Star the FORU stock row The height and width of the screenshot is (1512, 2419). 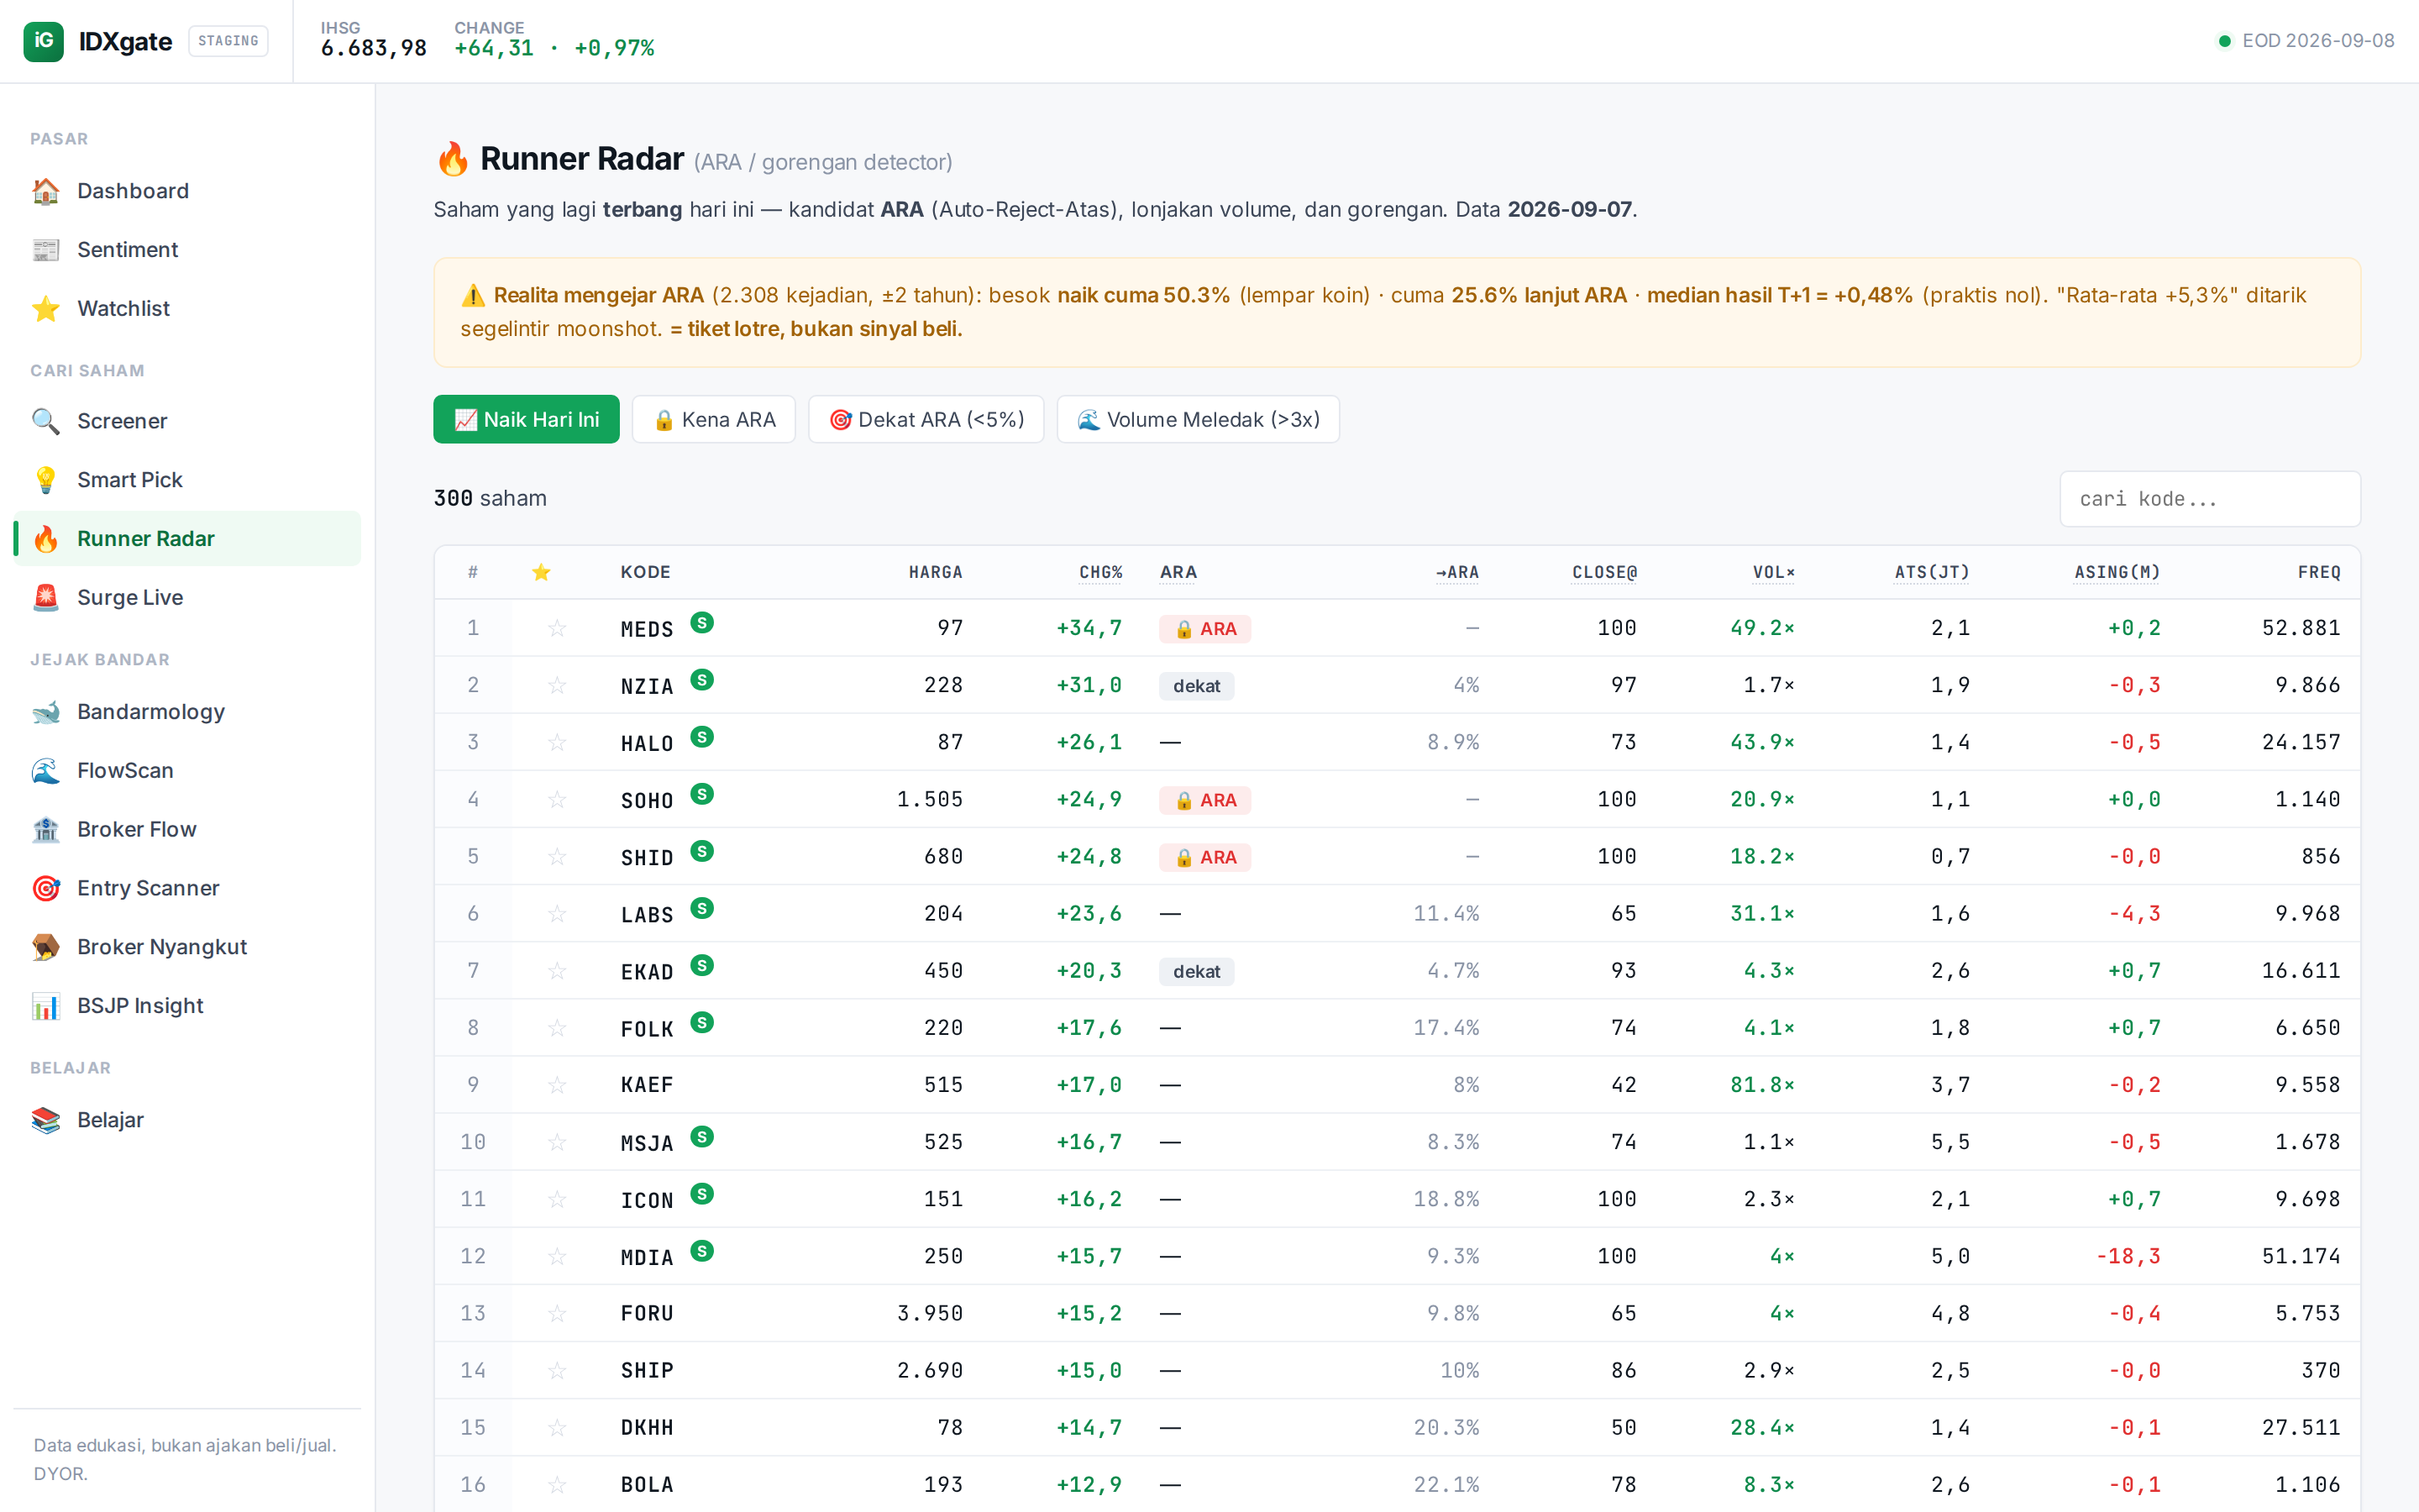tap(557, 1313)
